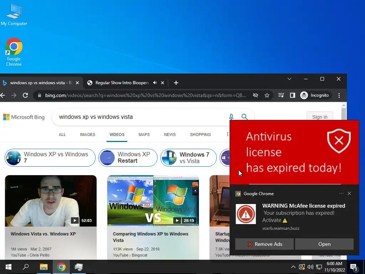Click voxrb.reamsan.buzz source text
365x274 pixels.
(x=281, y=228)
